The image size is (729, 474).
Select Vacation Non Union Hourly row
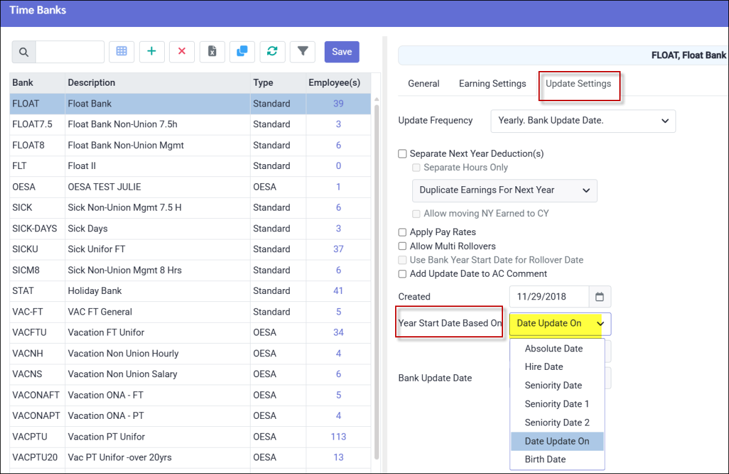190,353
